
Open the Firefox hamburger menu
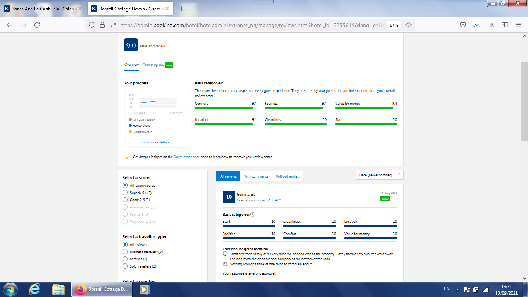coord(519,25)
